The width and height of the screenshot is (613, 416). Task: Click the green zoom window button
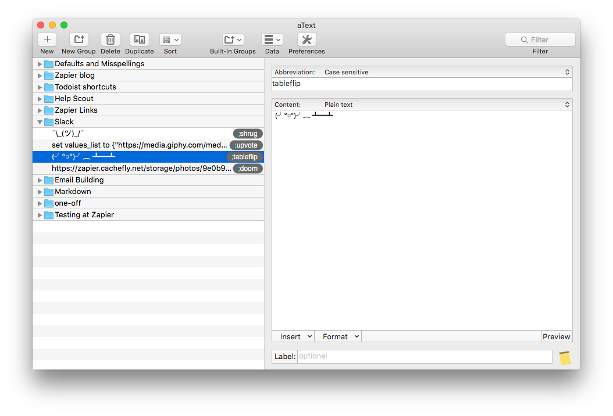click(x=64, y=25)
